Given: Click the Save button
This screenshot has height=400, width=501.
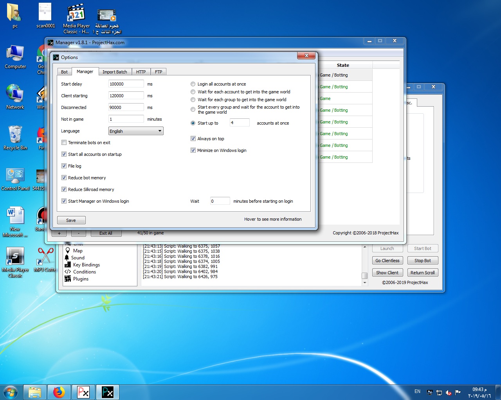Looking at the screenshot, I should [71, 220].
